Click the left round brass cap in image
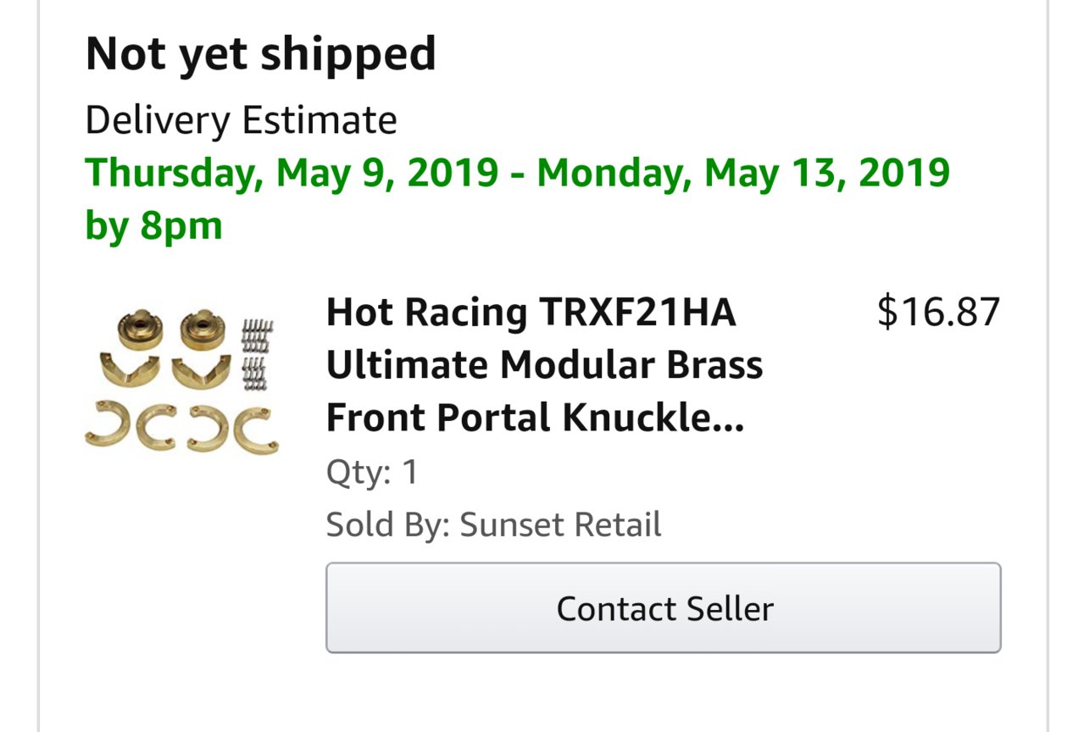1084x732 pixels. pyautogui.click(x=140, y=330)
